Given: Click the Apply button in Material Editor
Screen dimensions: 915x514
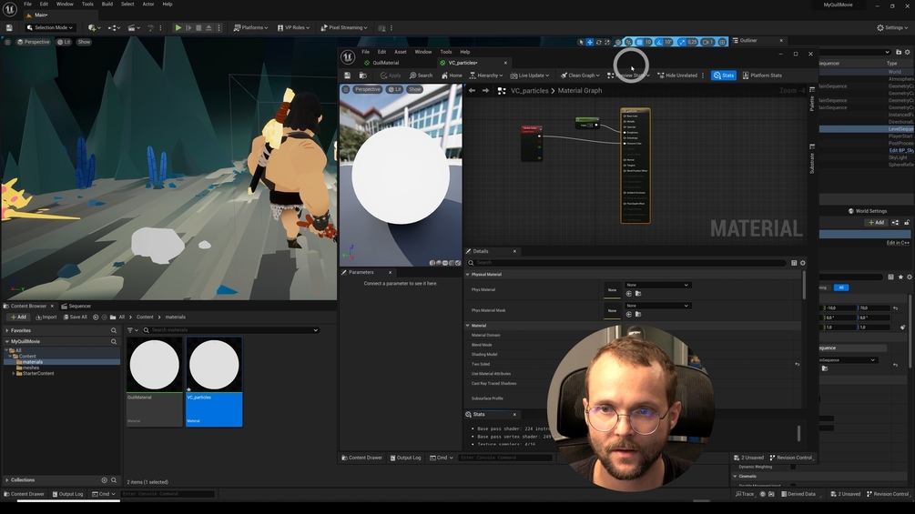Looking at the screenshot, I should pos(391,76).
